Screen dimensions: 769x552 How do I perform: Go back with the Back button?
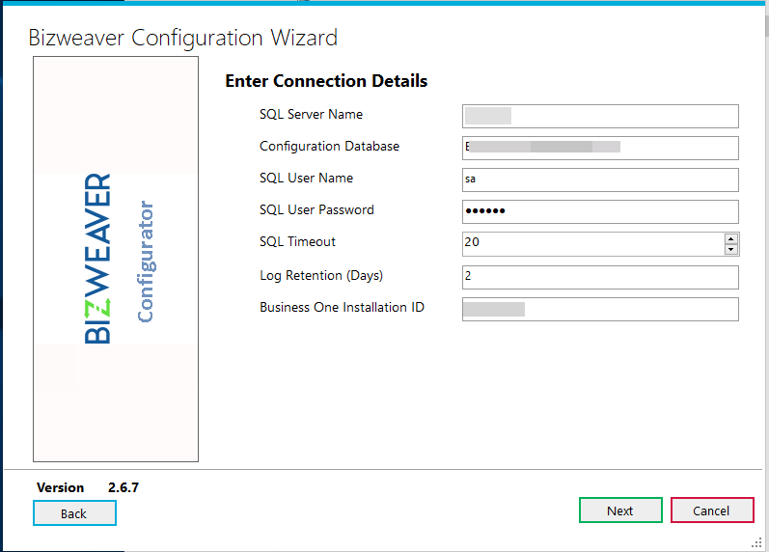click(x=74, y=513)
